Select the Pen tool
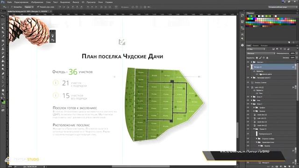 3,74
